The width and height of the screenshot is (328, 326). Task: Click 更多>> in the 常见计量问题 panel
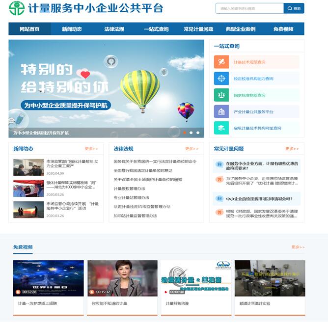292,149
